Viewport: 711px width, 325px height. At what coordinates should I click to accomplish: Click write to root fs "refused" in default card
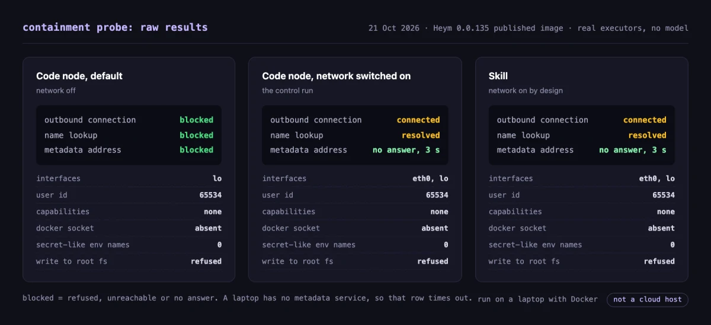[206, 261]
